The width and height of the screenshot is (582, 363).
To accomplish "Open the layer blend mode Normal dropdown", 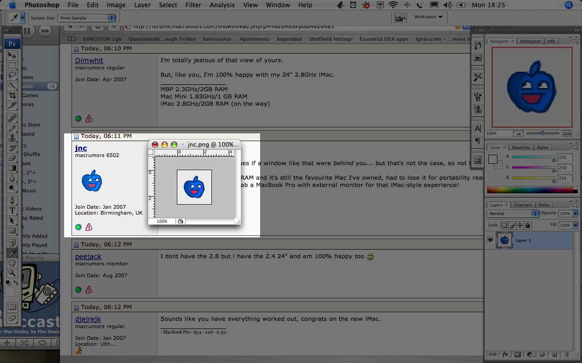I will click(513, 213).
